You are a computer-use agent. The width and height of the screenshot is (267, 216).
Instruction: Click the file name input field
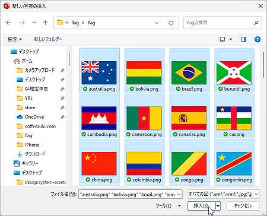pyautogui.click(x=128, y=194)
